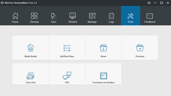Click the PXE network computers icon
The image size is (171, 96).
pyautogui.click(x=67, y=76)
